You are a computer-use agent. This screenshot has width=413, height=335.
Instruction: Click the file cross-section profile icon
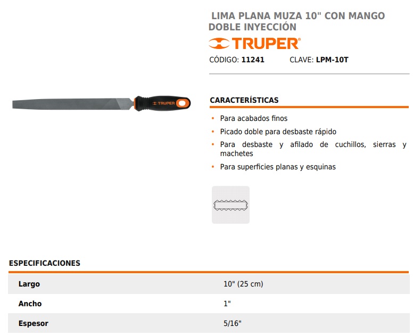[x=230, y=205]
